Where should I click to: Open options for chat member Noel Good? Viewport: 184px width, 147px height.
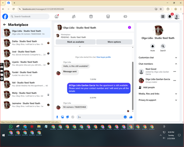click(x=175, y=71)
